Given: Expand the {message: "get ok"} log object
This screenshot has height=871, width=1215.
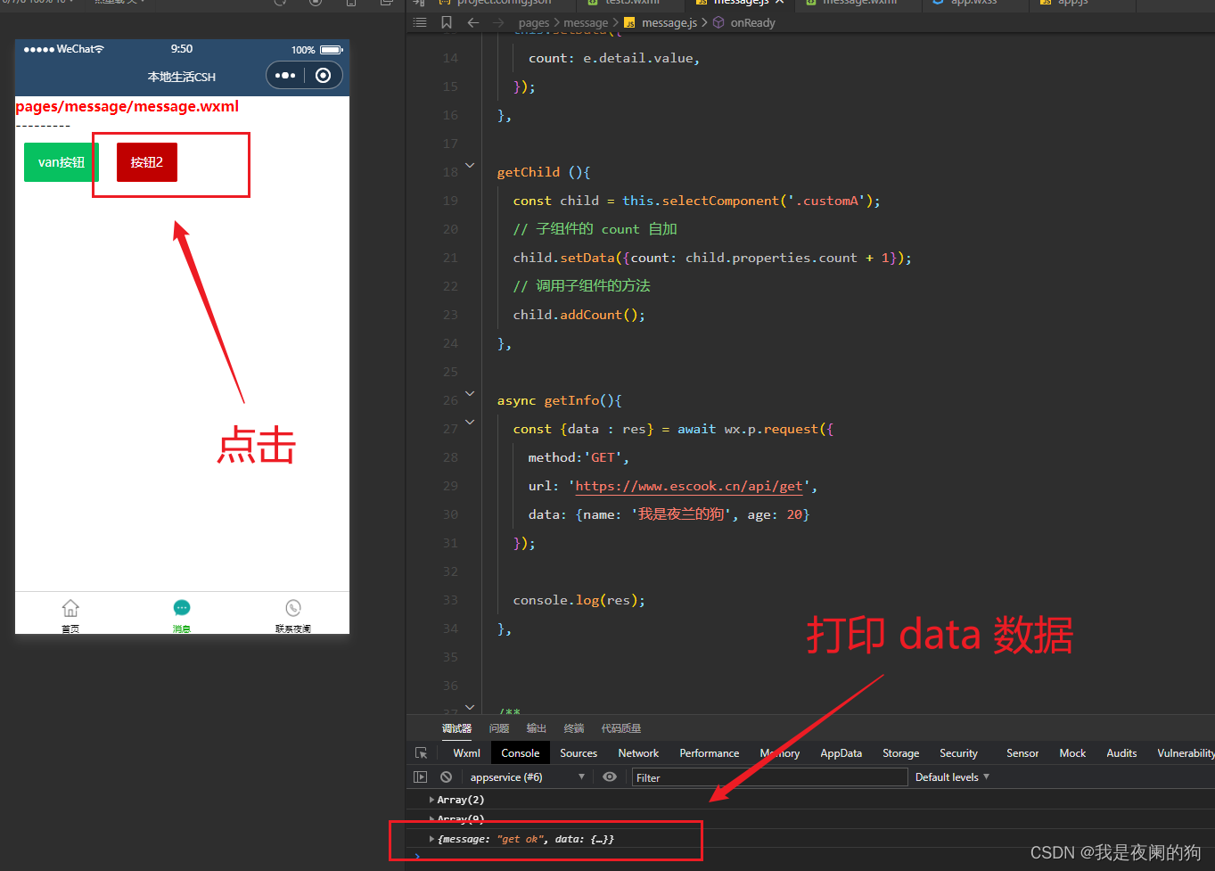Looking at the screenshot, I should pos(431,839).
